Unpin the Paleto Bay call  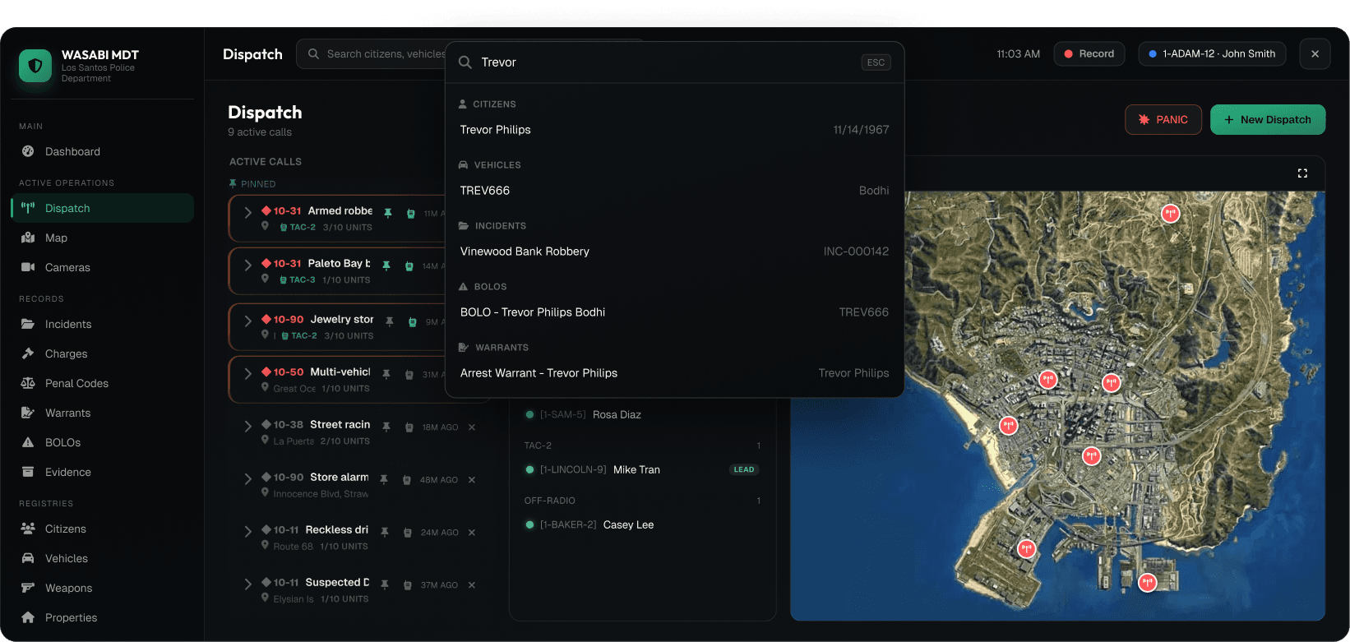pos(386,266)
